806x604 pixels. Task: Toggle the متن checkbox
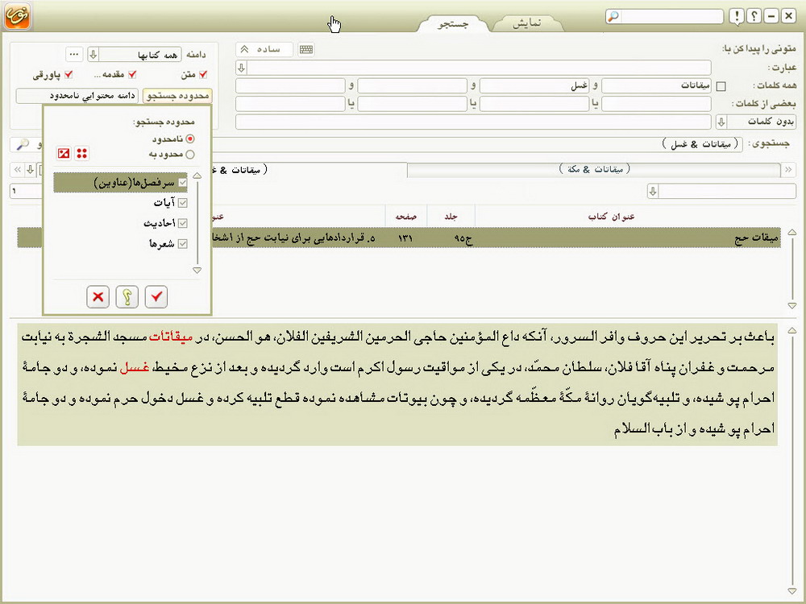[203, 75]
